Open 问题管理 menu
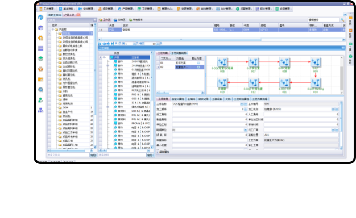 click(245, 9)
